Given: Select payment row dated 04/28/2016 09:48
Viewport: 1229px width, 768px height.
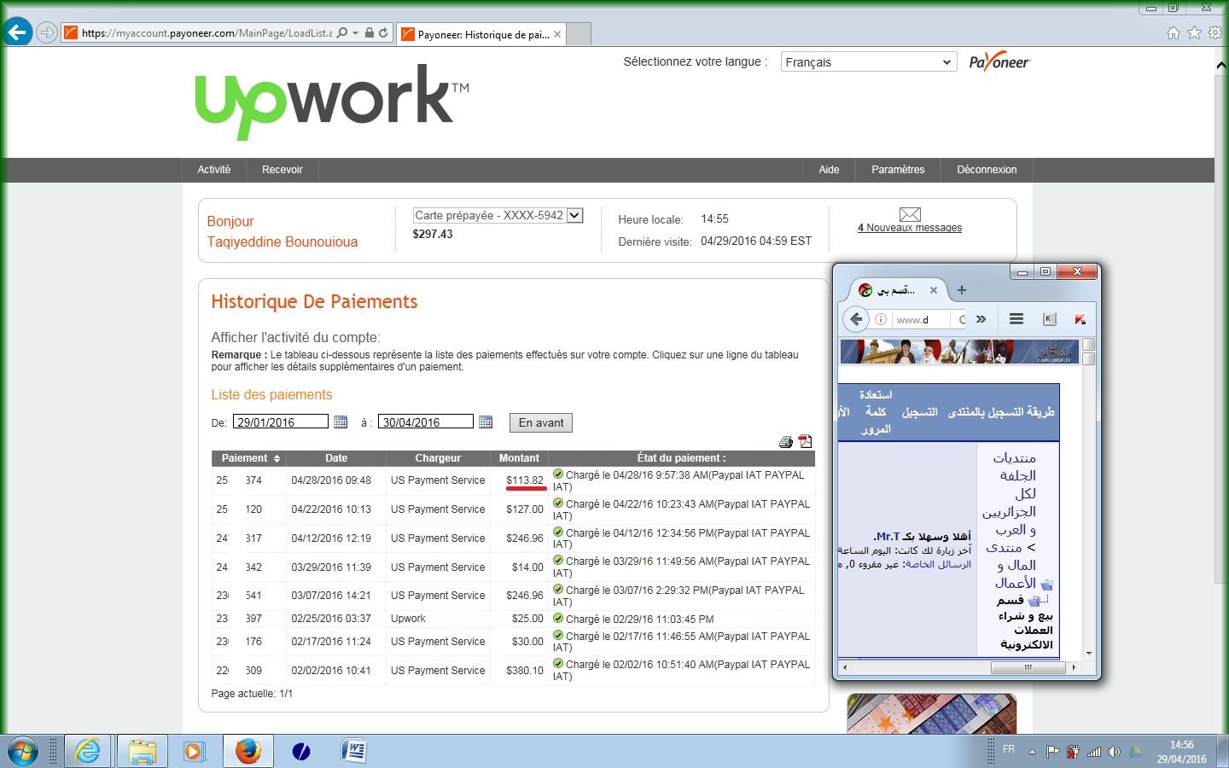Looking at the screenshot, I should click(x=513, y=480).
